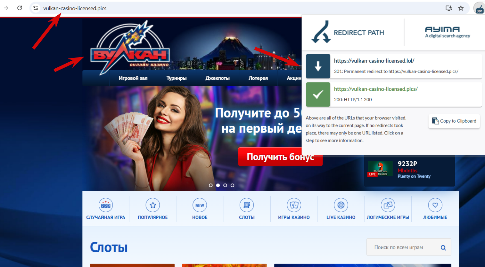This screenshot has width=485, height=267.
Task: Click the Слоты section heading
Action: pos(109,247)
